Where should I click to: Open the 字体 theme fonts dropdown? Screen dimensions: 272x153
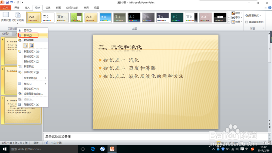(237, 17)
